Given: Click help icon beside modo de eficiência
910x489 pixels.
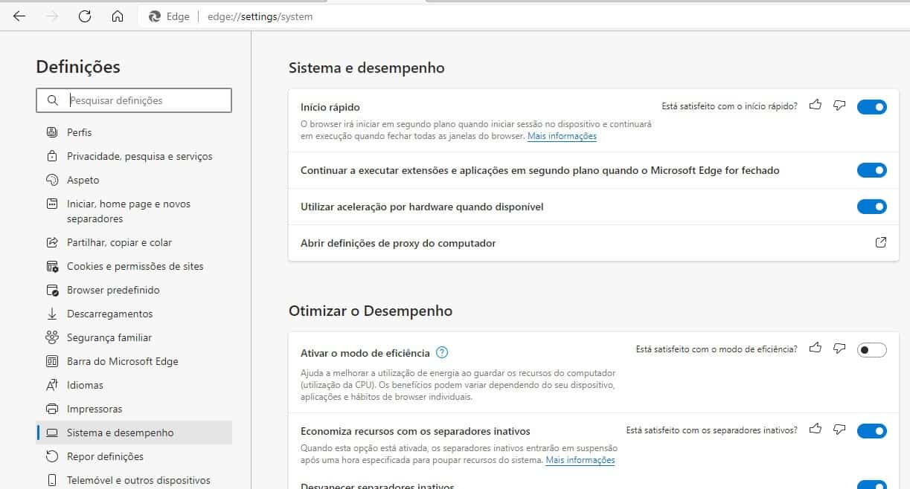Looking at the screenshot, I should (x=442, y=352).
